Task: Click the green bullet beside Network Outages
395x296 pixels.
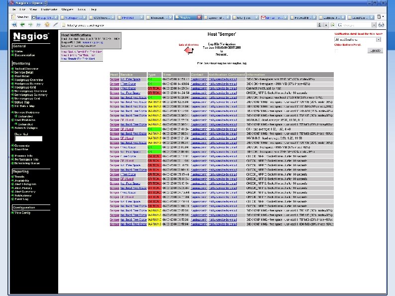Action: [12, 128]
